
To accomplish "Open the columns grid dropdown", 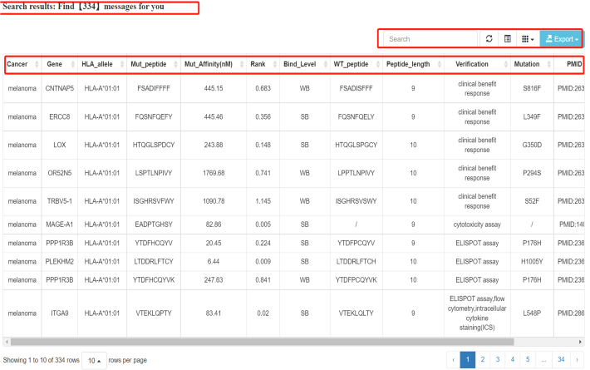I will pyautogui.click(x=528, y=39).
